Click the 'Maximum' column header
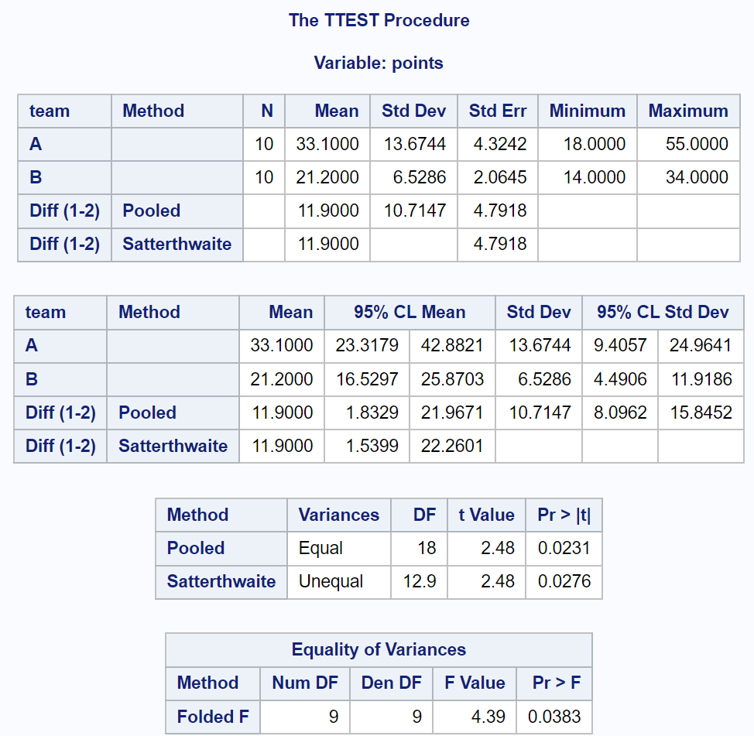The width and height of the screenshot is (754, 736). [688, 111]
